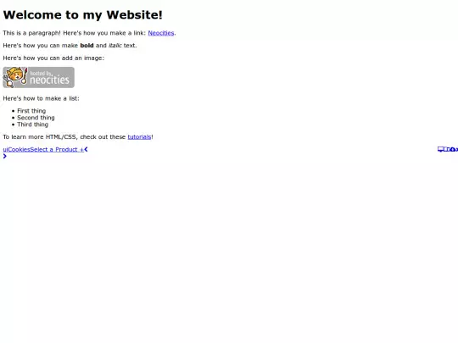The height and width of the screenshot is (343, 458).
Task: Click the Neocities cat mascot image
Action: tap(15, 77)
